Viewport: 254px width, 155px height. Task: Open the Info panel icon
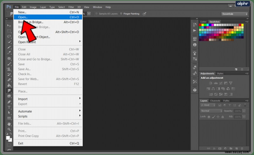195,45
